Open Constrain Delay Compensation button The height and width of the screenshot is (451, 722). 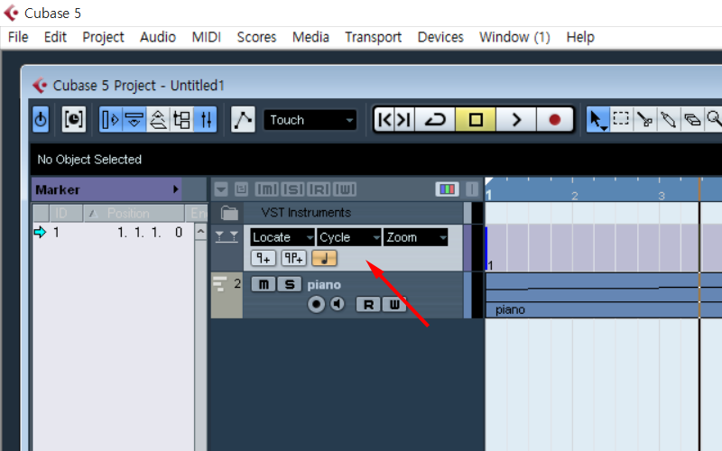click(74, 120)
